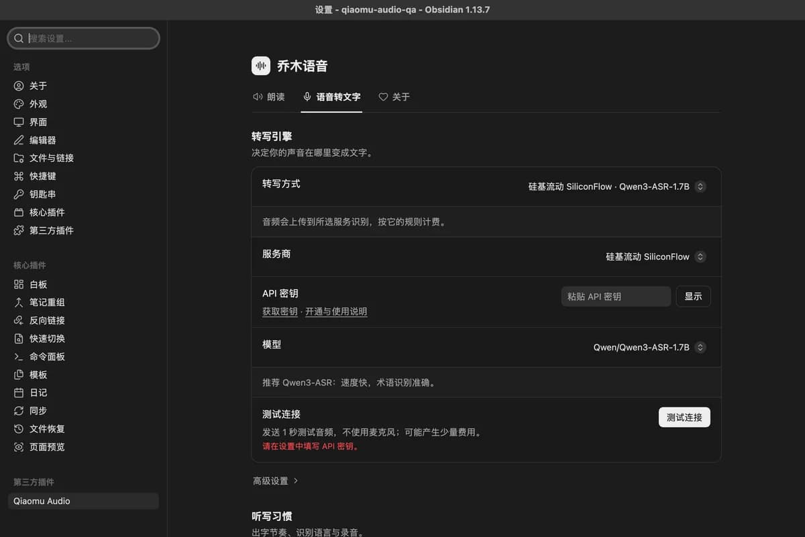This screenshot has height=537, width=805.
Task: Open the 模型 Qwen3-ASR-1.7B dropdown
Action: point(650,347)
